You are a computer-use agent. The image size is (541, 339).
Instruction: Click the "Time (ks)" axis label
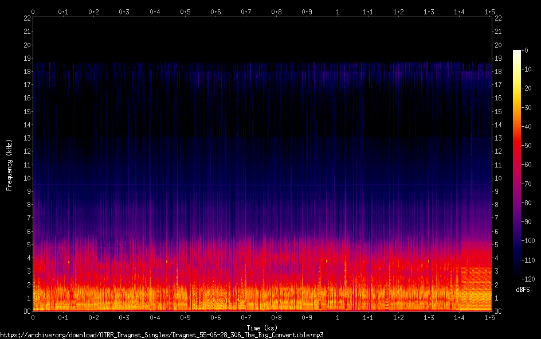point(261,328)
